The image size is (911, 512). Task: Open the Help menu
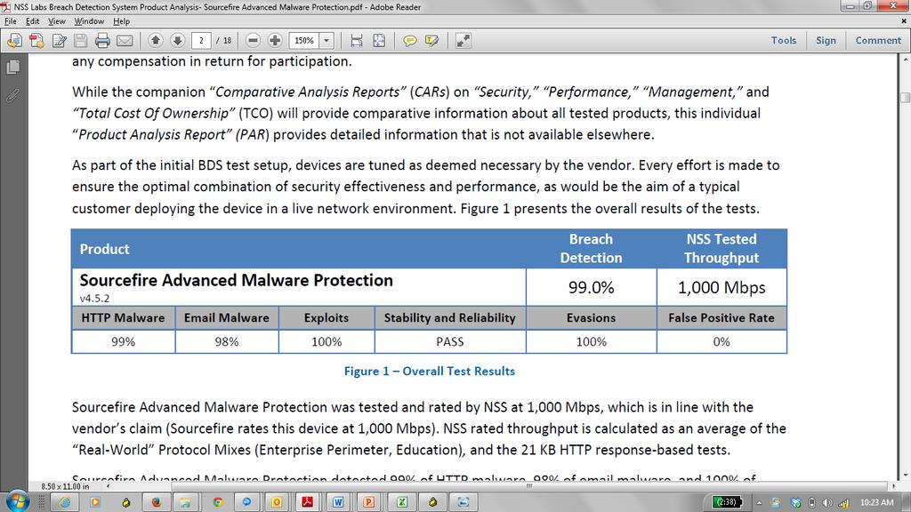coord(121,21)
